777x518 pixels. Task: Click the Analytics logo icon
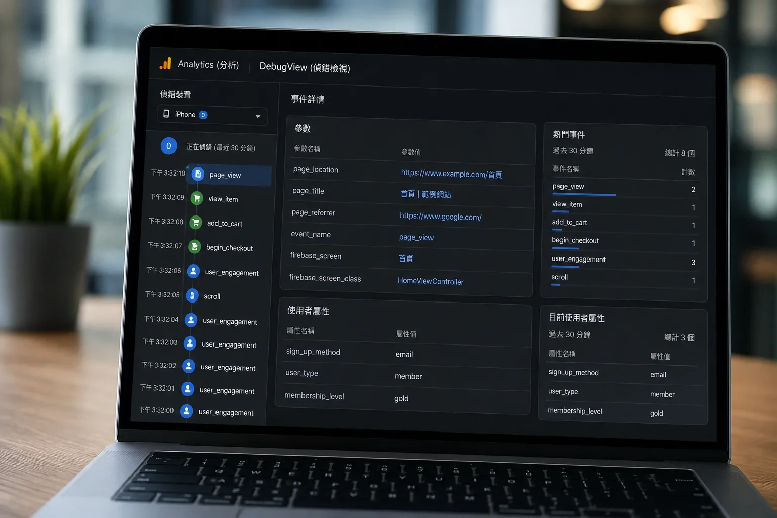click(x=165, y=63)
